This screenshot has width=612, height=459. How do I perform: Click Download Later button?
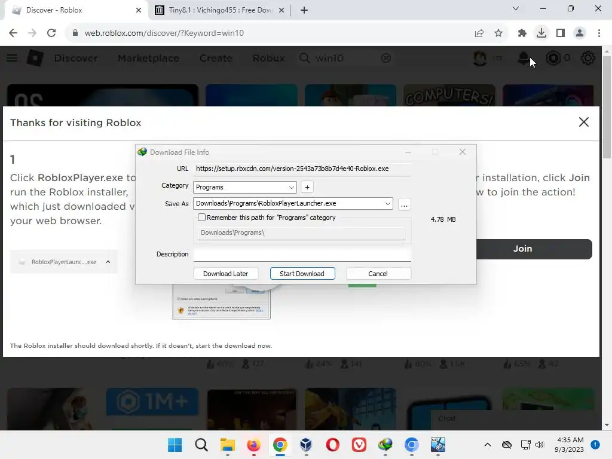pos(225,274)
